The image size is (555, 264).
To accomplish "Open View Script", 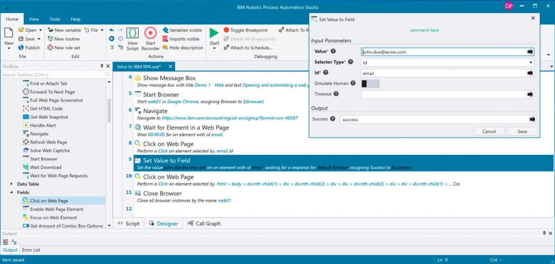I will click(x=132, y=39).
